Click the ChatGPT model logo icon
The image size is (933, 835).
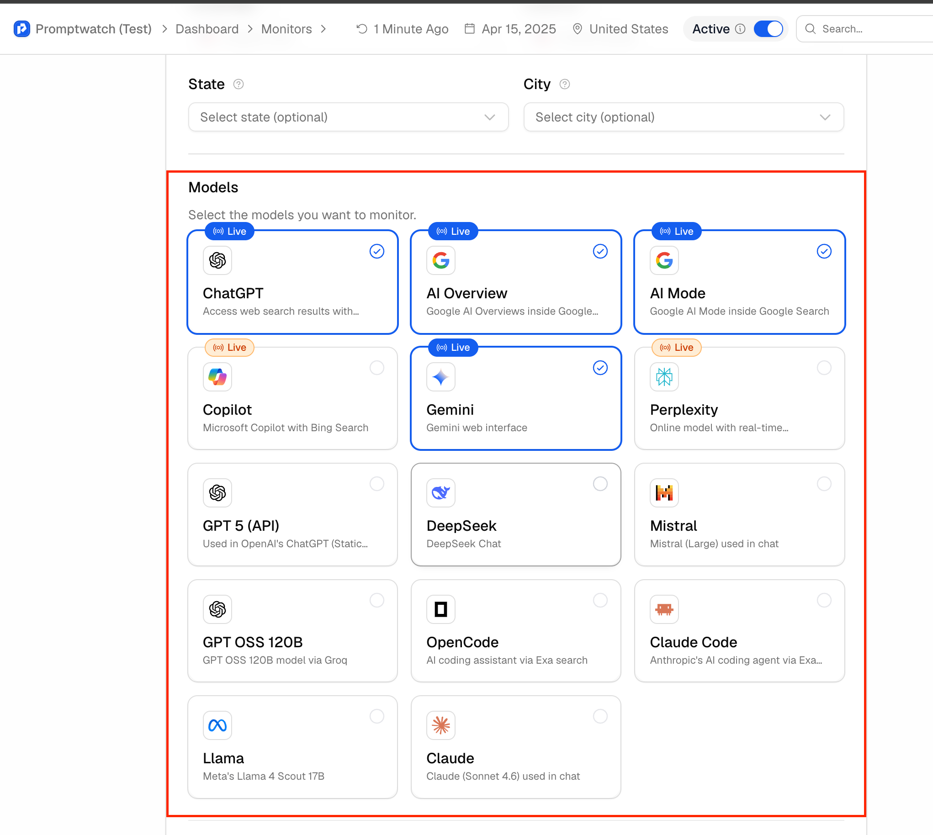coord(217,260)
